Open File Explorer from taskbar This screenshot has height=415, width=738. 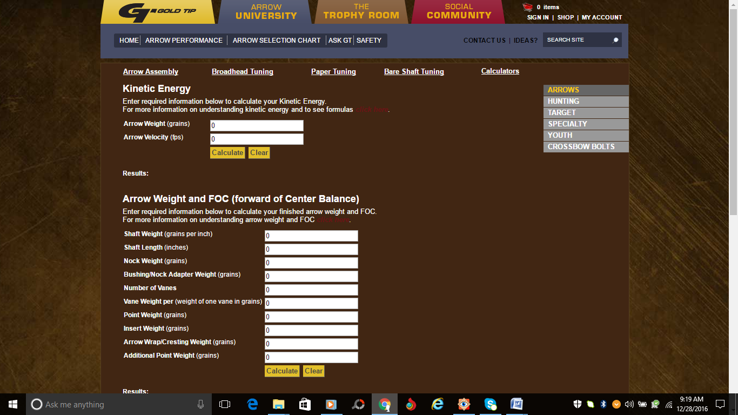(279, 404)
